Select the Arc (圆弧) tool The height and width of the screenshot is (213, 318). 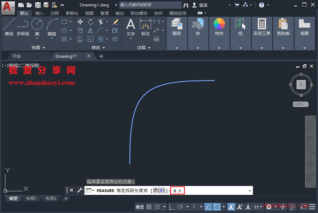pos(52,27)
